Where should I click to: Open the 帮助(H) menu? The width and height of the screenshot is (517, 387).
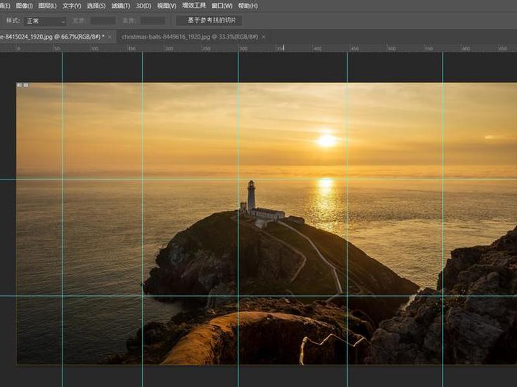pos(248,6)
